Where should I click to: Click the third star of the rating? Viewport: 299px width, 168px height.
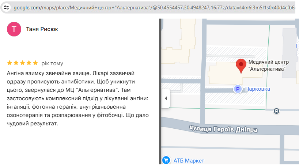[22, 63]
